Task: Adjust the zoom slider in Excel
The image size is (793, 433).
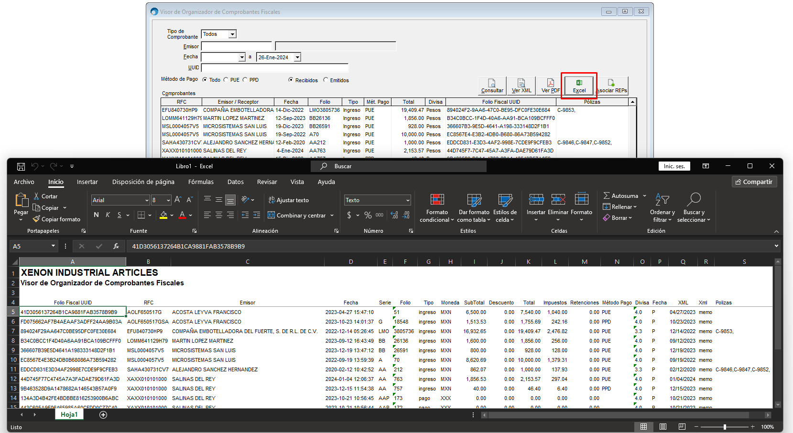Action: click(x=725, y=427)
